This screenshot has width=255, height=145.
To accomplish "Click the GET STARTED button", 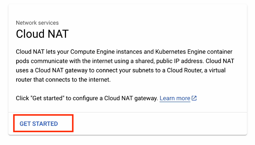I will pyautogui.click(x=39, y=124).
